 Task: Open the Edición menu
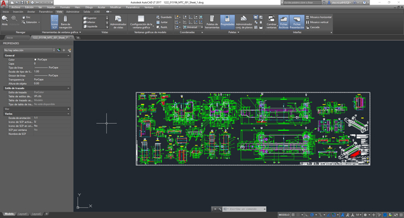pos(29,7)
